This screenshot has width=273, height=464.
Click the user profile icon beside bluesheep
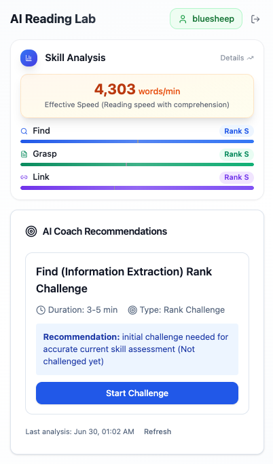[183, 19]
